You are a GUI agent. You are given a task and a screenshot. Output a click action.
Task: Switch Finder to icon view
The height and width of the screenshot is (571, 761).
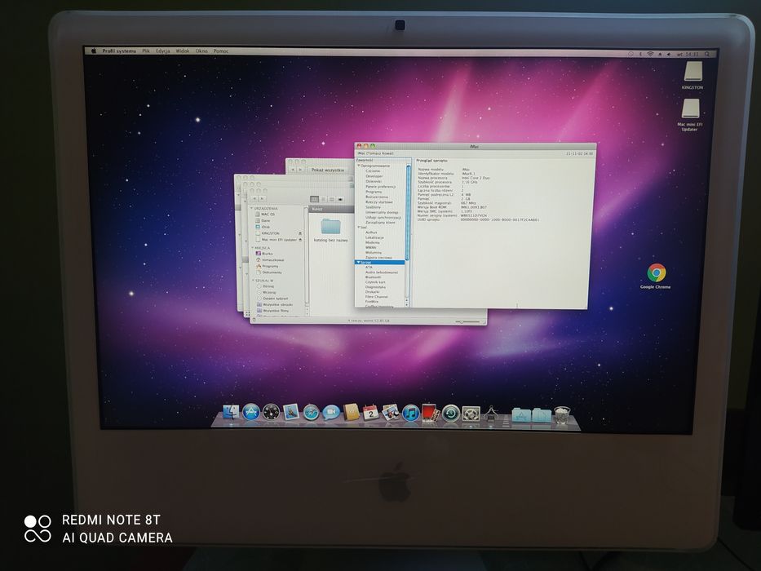click(x=314, y=199)
